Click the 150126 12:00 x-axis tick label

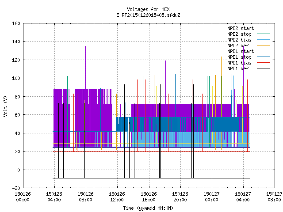click(x=117, y=197)
